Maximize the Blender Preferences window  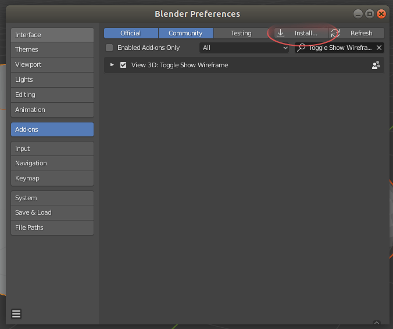pyautogui.click(x=370, y=14)
